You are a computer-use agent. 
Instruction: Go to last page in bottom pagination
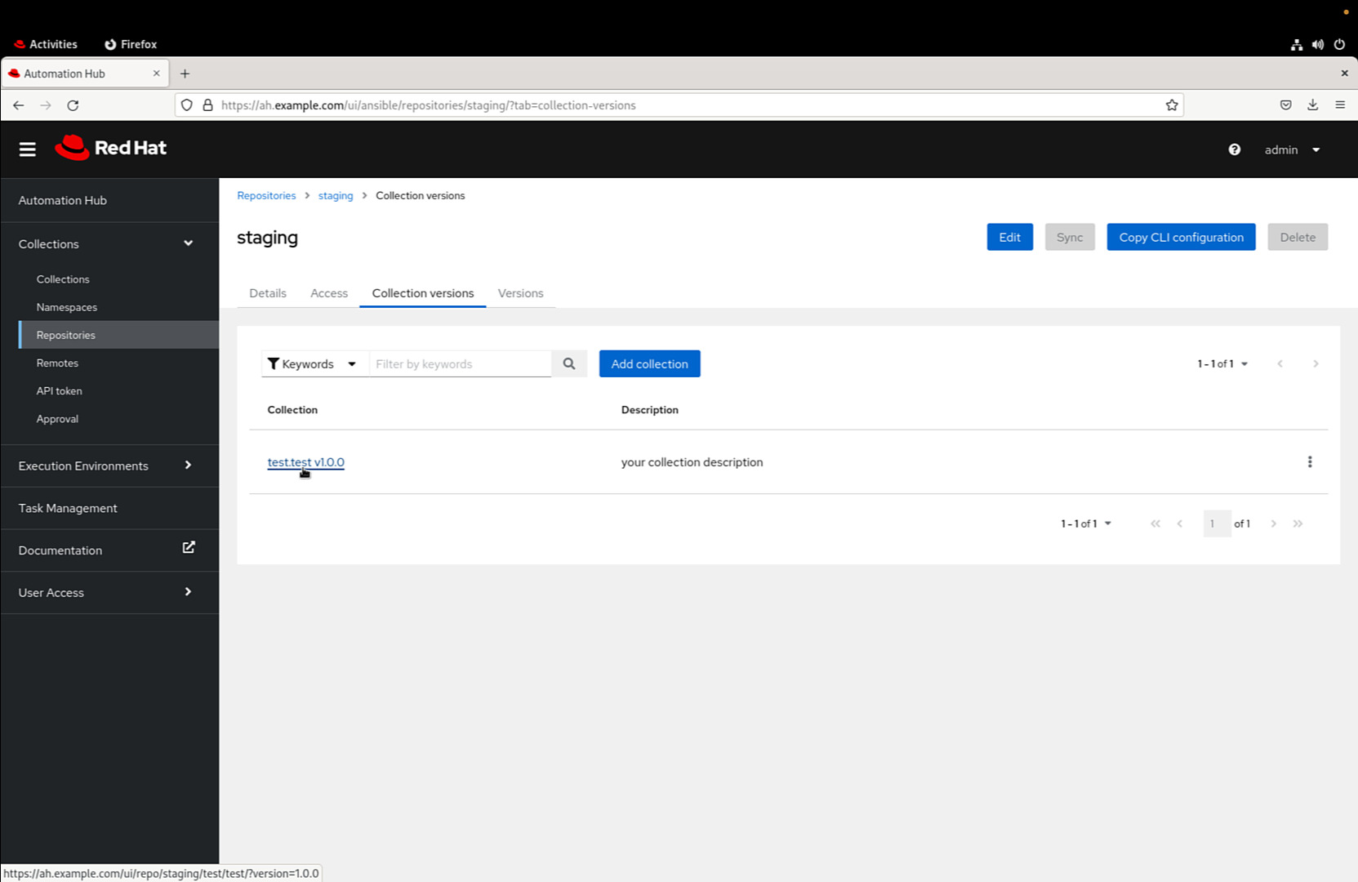(x=1298, y=523)
